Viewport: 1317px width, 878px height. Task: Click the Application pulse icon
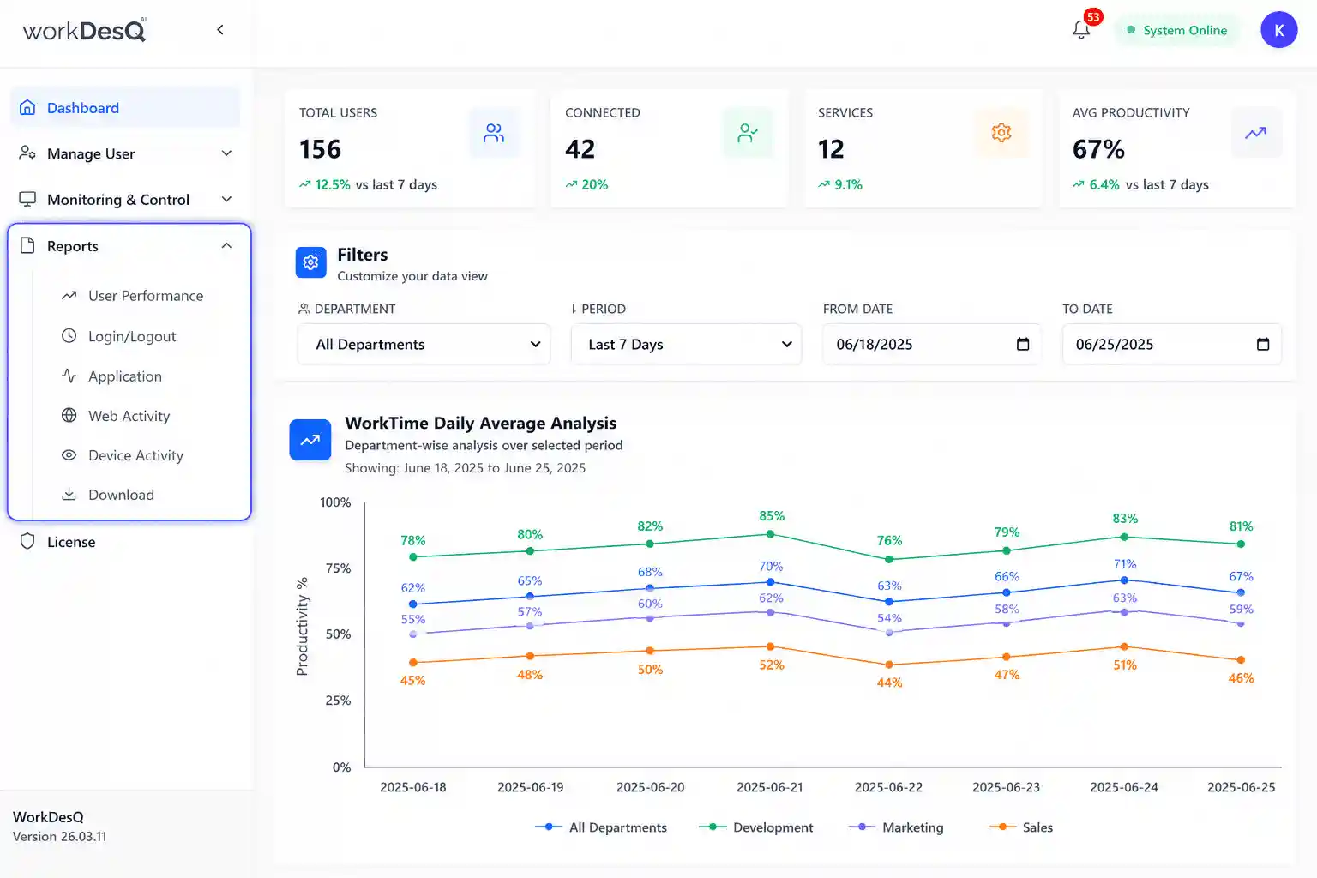(69, 376)
